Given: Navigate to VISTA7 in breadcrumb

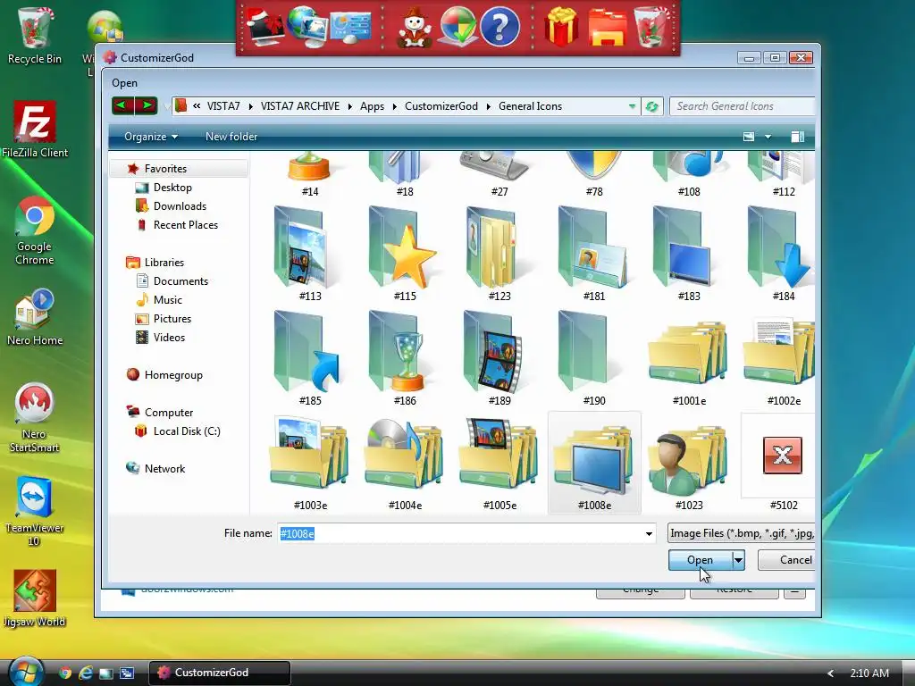Looking at the screenshot, I should 222,106.
